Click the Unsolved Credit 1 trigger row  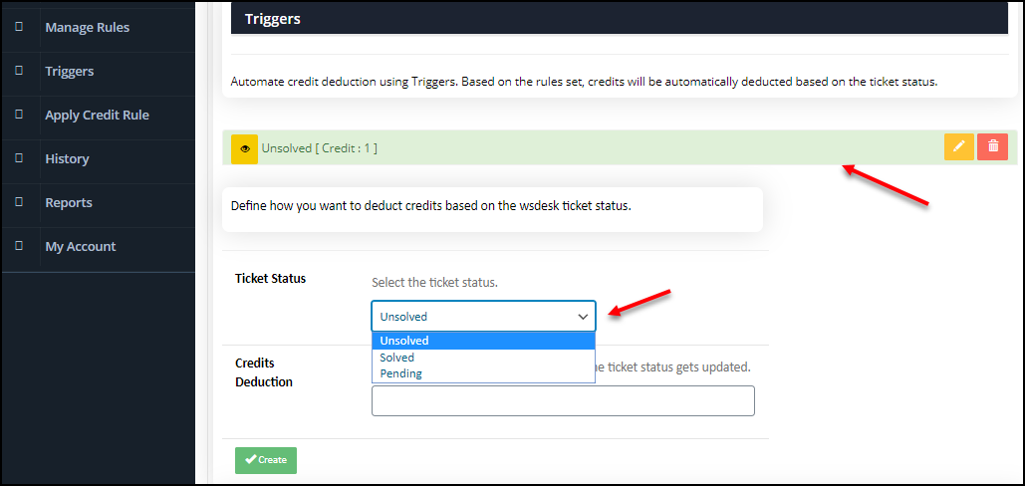pos(619,147)
